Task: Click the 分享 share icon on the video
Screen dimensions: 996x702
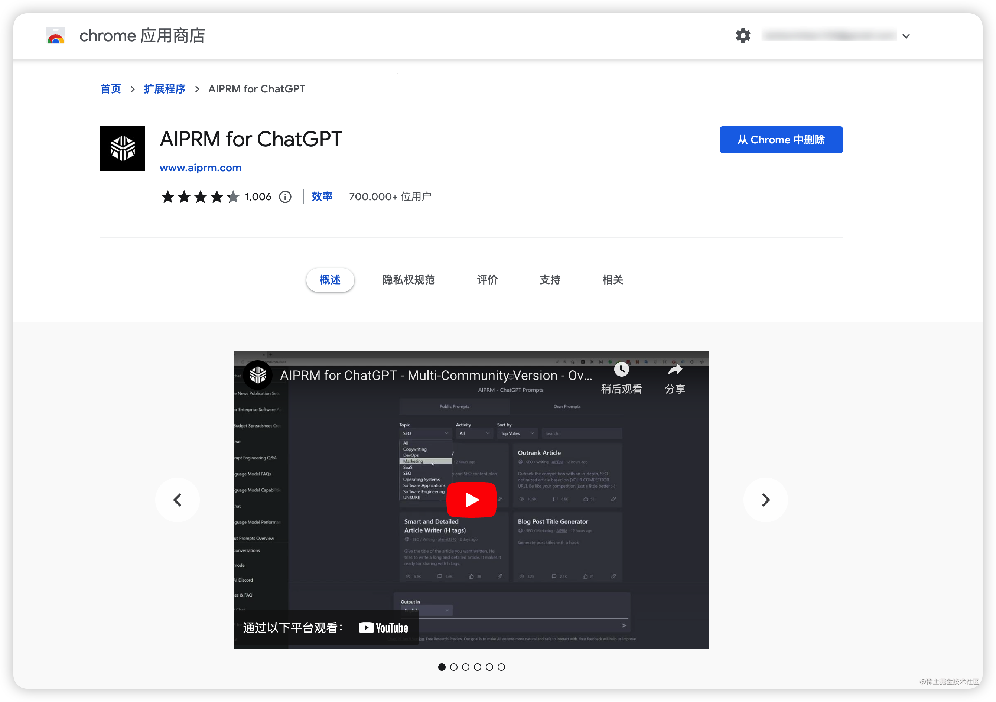Action: point(675,369)
